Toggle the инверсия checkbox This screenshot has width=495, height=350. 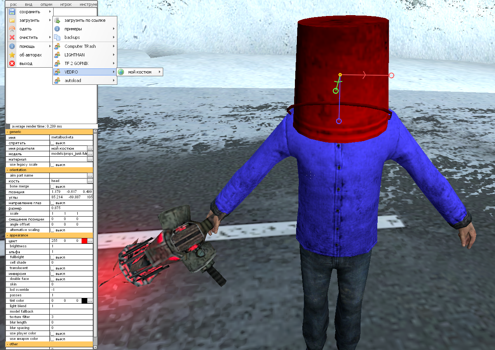(x=52, y=274)
